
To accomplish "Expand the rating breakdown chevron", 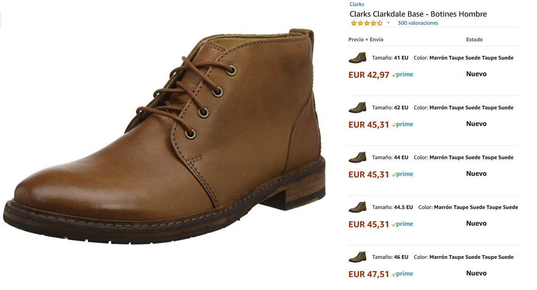I will click(388, 23).
